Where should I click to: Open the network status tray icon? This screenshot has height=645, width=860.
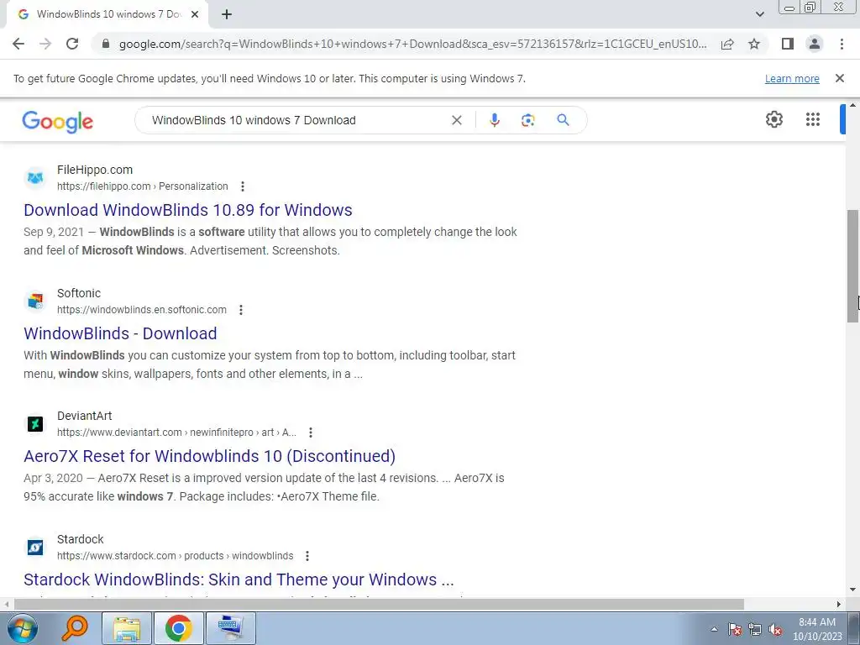(755, 629)
